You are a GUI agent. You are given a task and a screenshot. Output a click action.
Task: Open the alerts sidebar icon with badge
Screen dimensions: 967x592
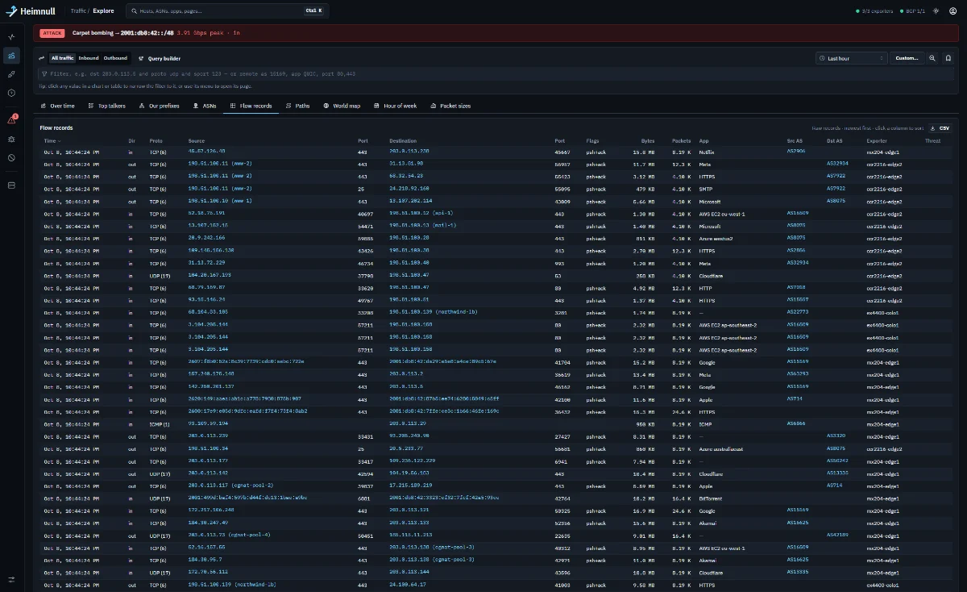(x=11, y=119)
